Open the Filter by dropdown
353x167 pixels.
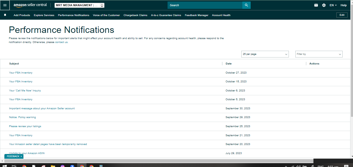[x=319, y=54]
